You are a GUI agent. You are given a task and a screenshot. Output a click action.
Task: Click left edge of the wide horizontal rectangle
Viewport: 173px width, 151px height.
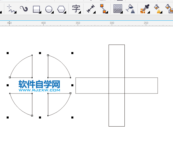point(76,85)
